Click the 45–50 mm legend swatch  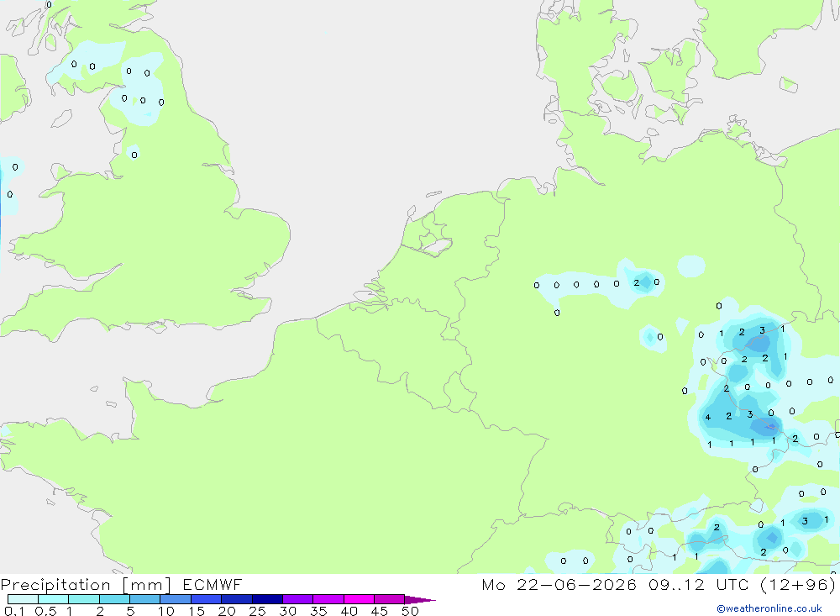pos(390,599)
